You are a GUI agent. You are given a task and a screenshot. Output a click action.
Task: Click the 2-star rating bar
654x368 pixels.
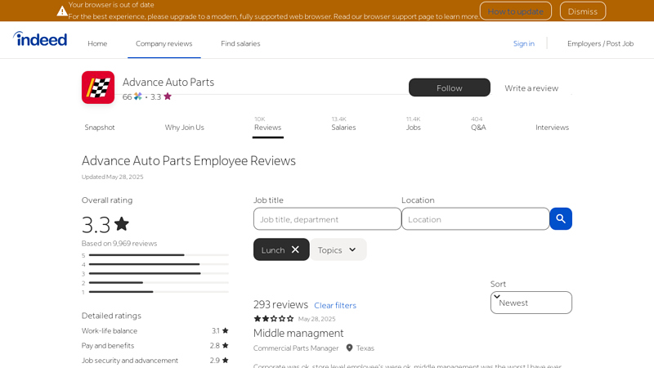point(155,282)
